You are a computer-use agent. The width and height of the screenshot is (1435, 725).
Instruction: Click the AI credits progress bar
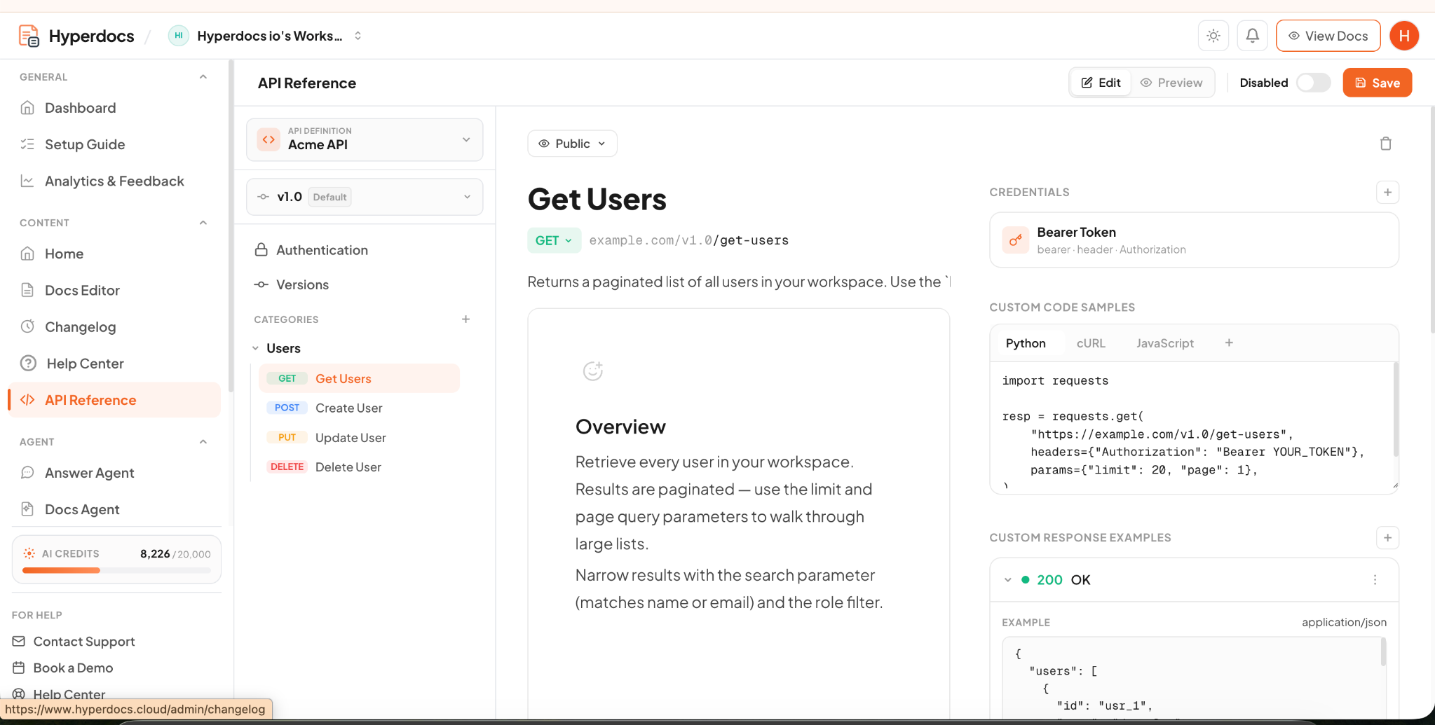[116, 570]
